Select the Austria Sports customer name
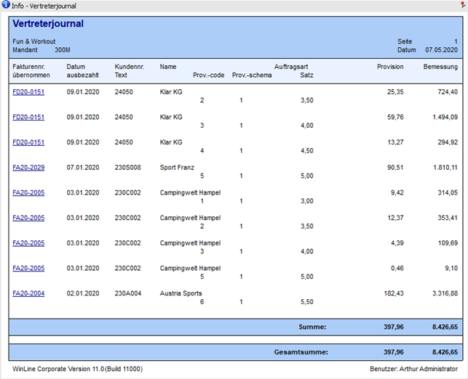The width and height of the screenshot is (468, 379). [182, 293]
